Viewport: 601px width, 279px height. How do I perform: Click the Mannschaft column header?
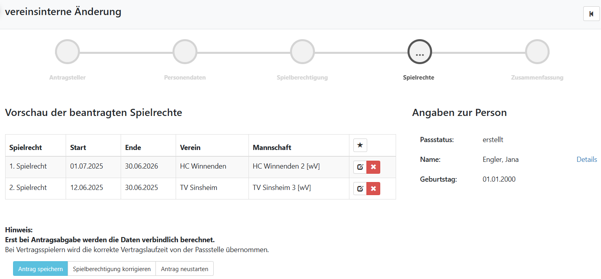272,148
